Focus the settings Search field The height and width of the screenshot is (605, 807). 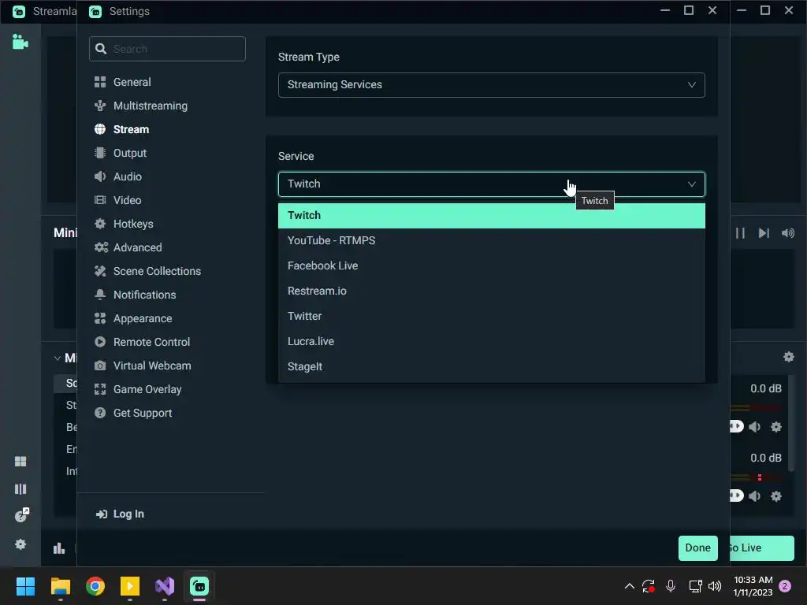point(167,49)
